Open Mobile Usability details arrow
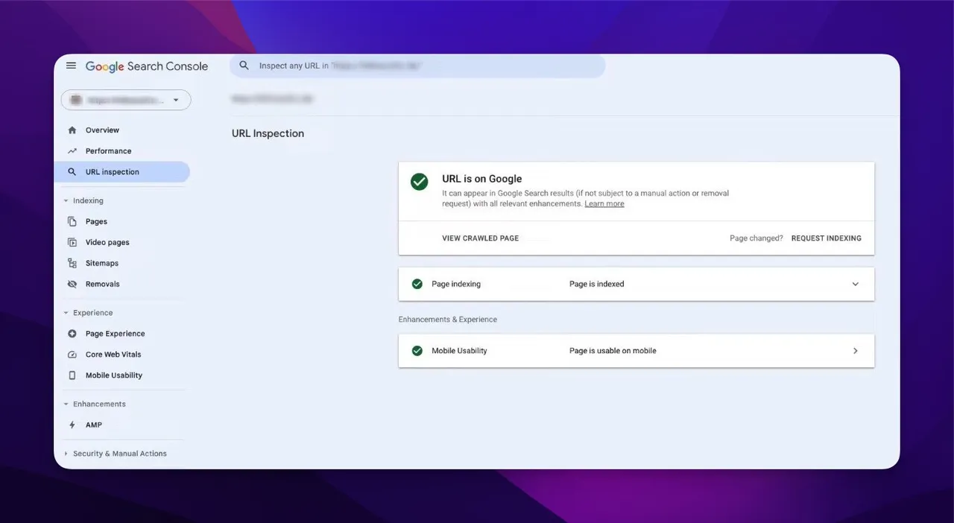Image resolution: width=954 pixels, height=523 pixels. [856, 351]
